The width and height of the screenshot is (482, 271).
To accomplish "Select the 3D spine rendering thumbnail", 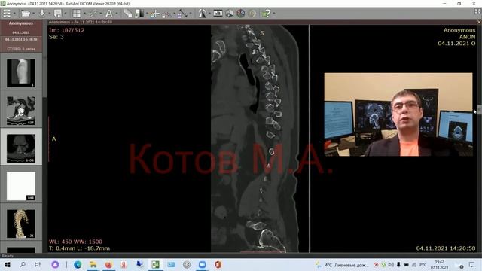I will point(21,224).
